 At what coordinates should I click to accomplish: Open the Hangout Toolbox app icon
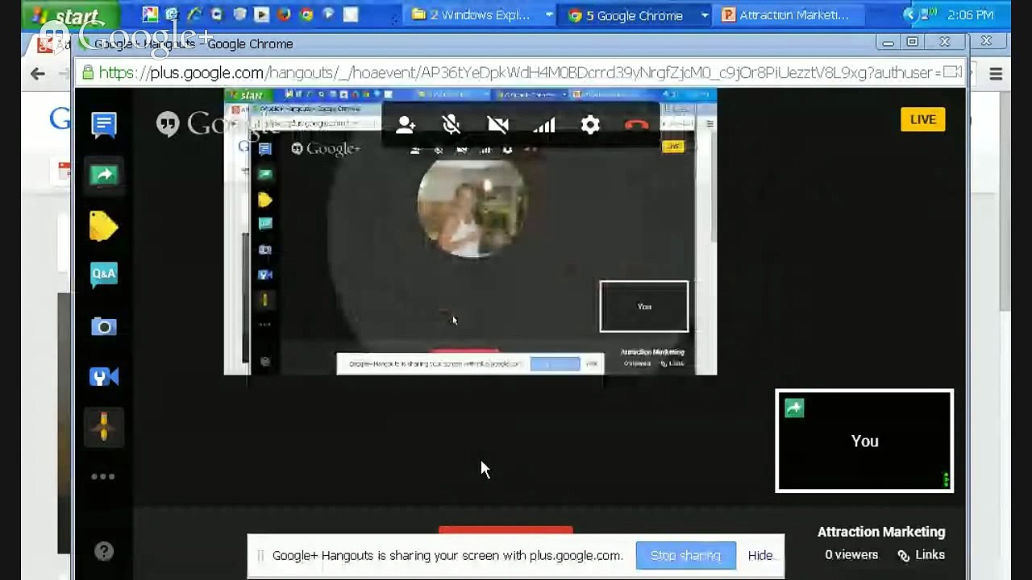coord(104,376)
